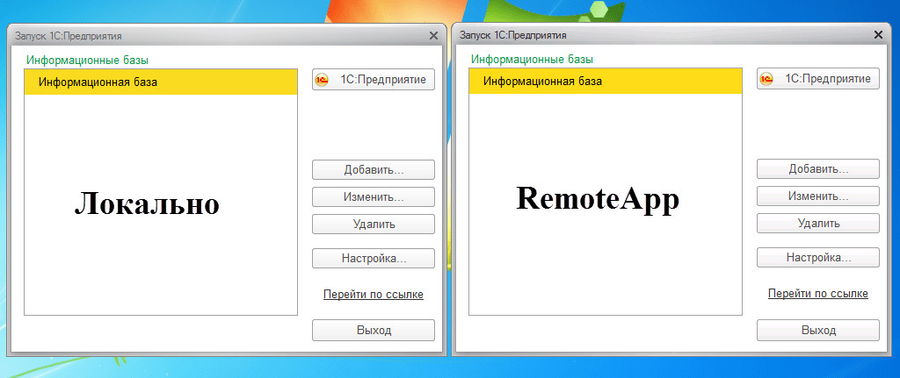Follow Перейти по ссылке in right window
Viewport: 900px width, 378px height.
point(818,294)
